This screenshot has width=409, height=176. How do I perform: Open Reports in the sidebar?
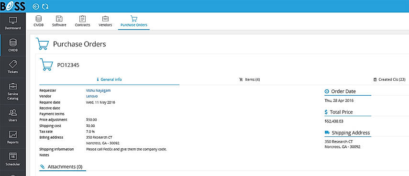coord(13,137)
